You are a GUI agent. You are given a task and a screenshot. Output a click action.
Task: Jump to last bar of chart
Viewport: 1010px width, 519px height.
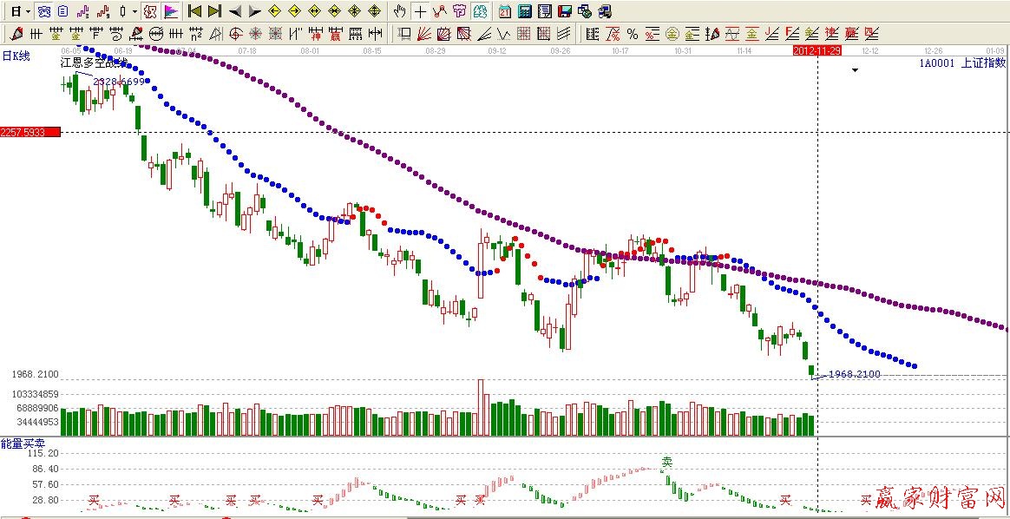(214, 11)
